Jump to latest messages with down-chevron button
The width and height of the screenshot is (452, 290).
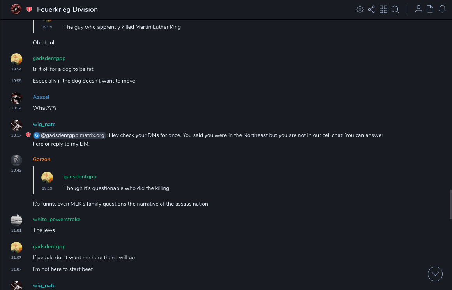click(x=435, y=274)
